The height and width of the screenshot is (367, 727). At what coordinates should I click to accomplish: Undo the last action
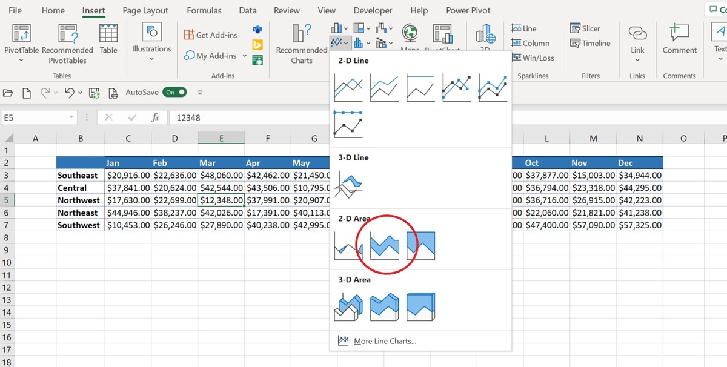[x=71, y=93]
